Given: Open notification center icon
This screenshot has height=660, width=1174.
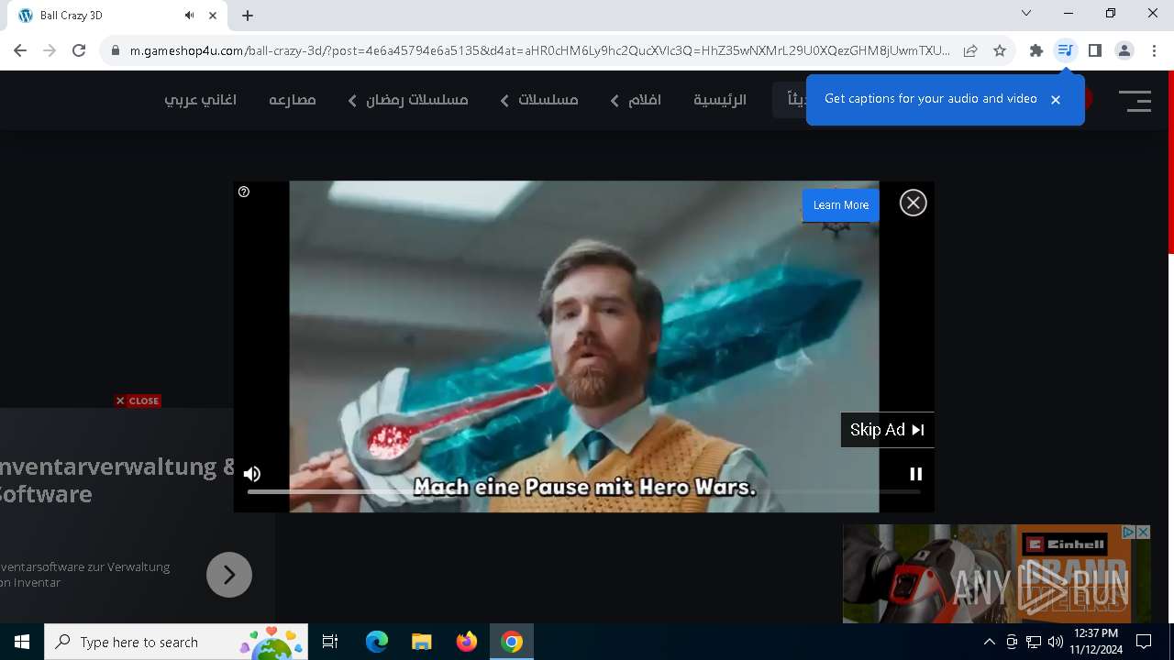Looking at the screenshot, I should pyautogui.click(x=1144, y=642).
